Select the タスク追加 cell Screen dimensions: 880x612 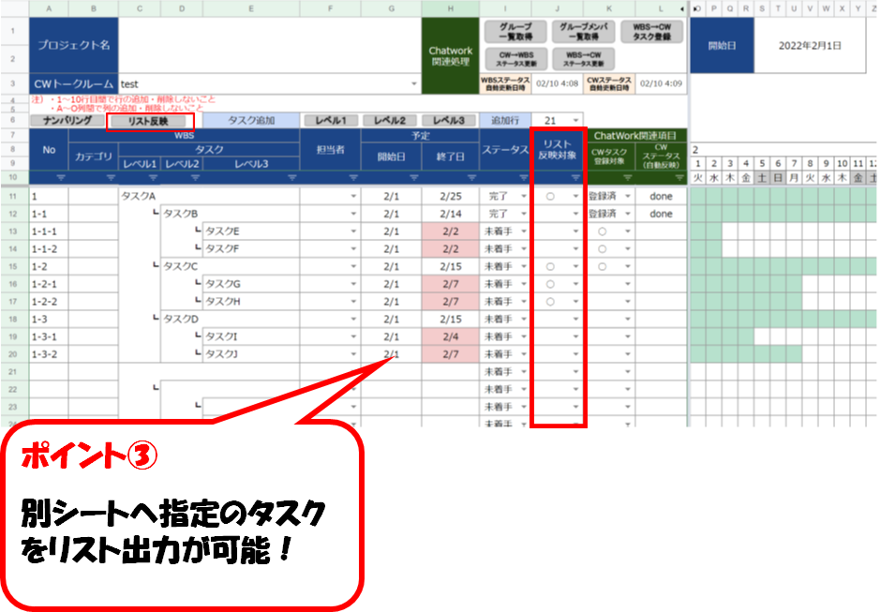pos(251,121)
